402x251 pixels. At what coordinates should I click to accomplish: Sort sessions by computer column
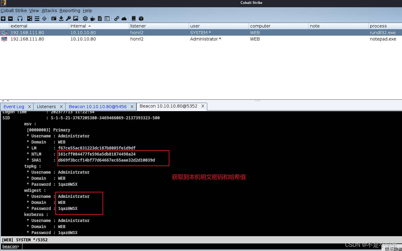click(279, 26)
